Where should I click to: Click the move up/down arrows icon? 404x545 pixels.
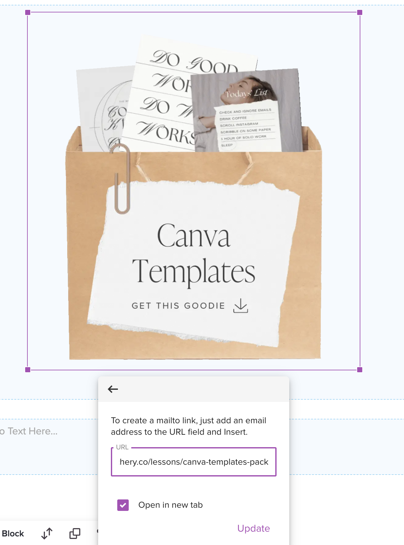[47, 534]
